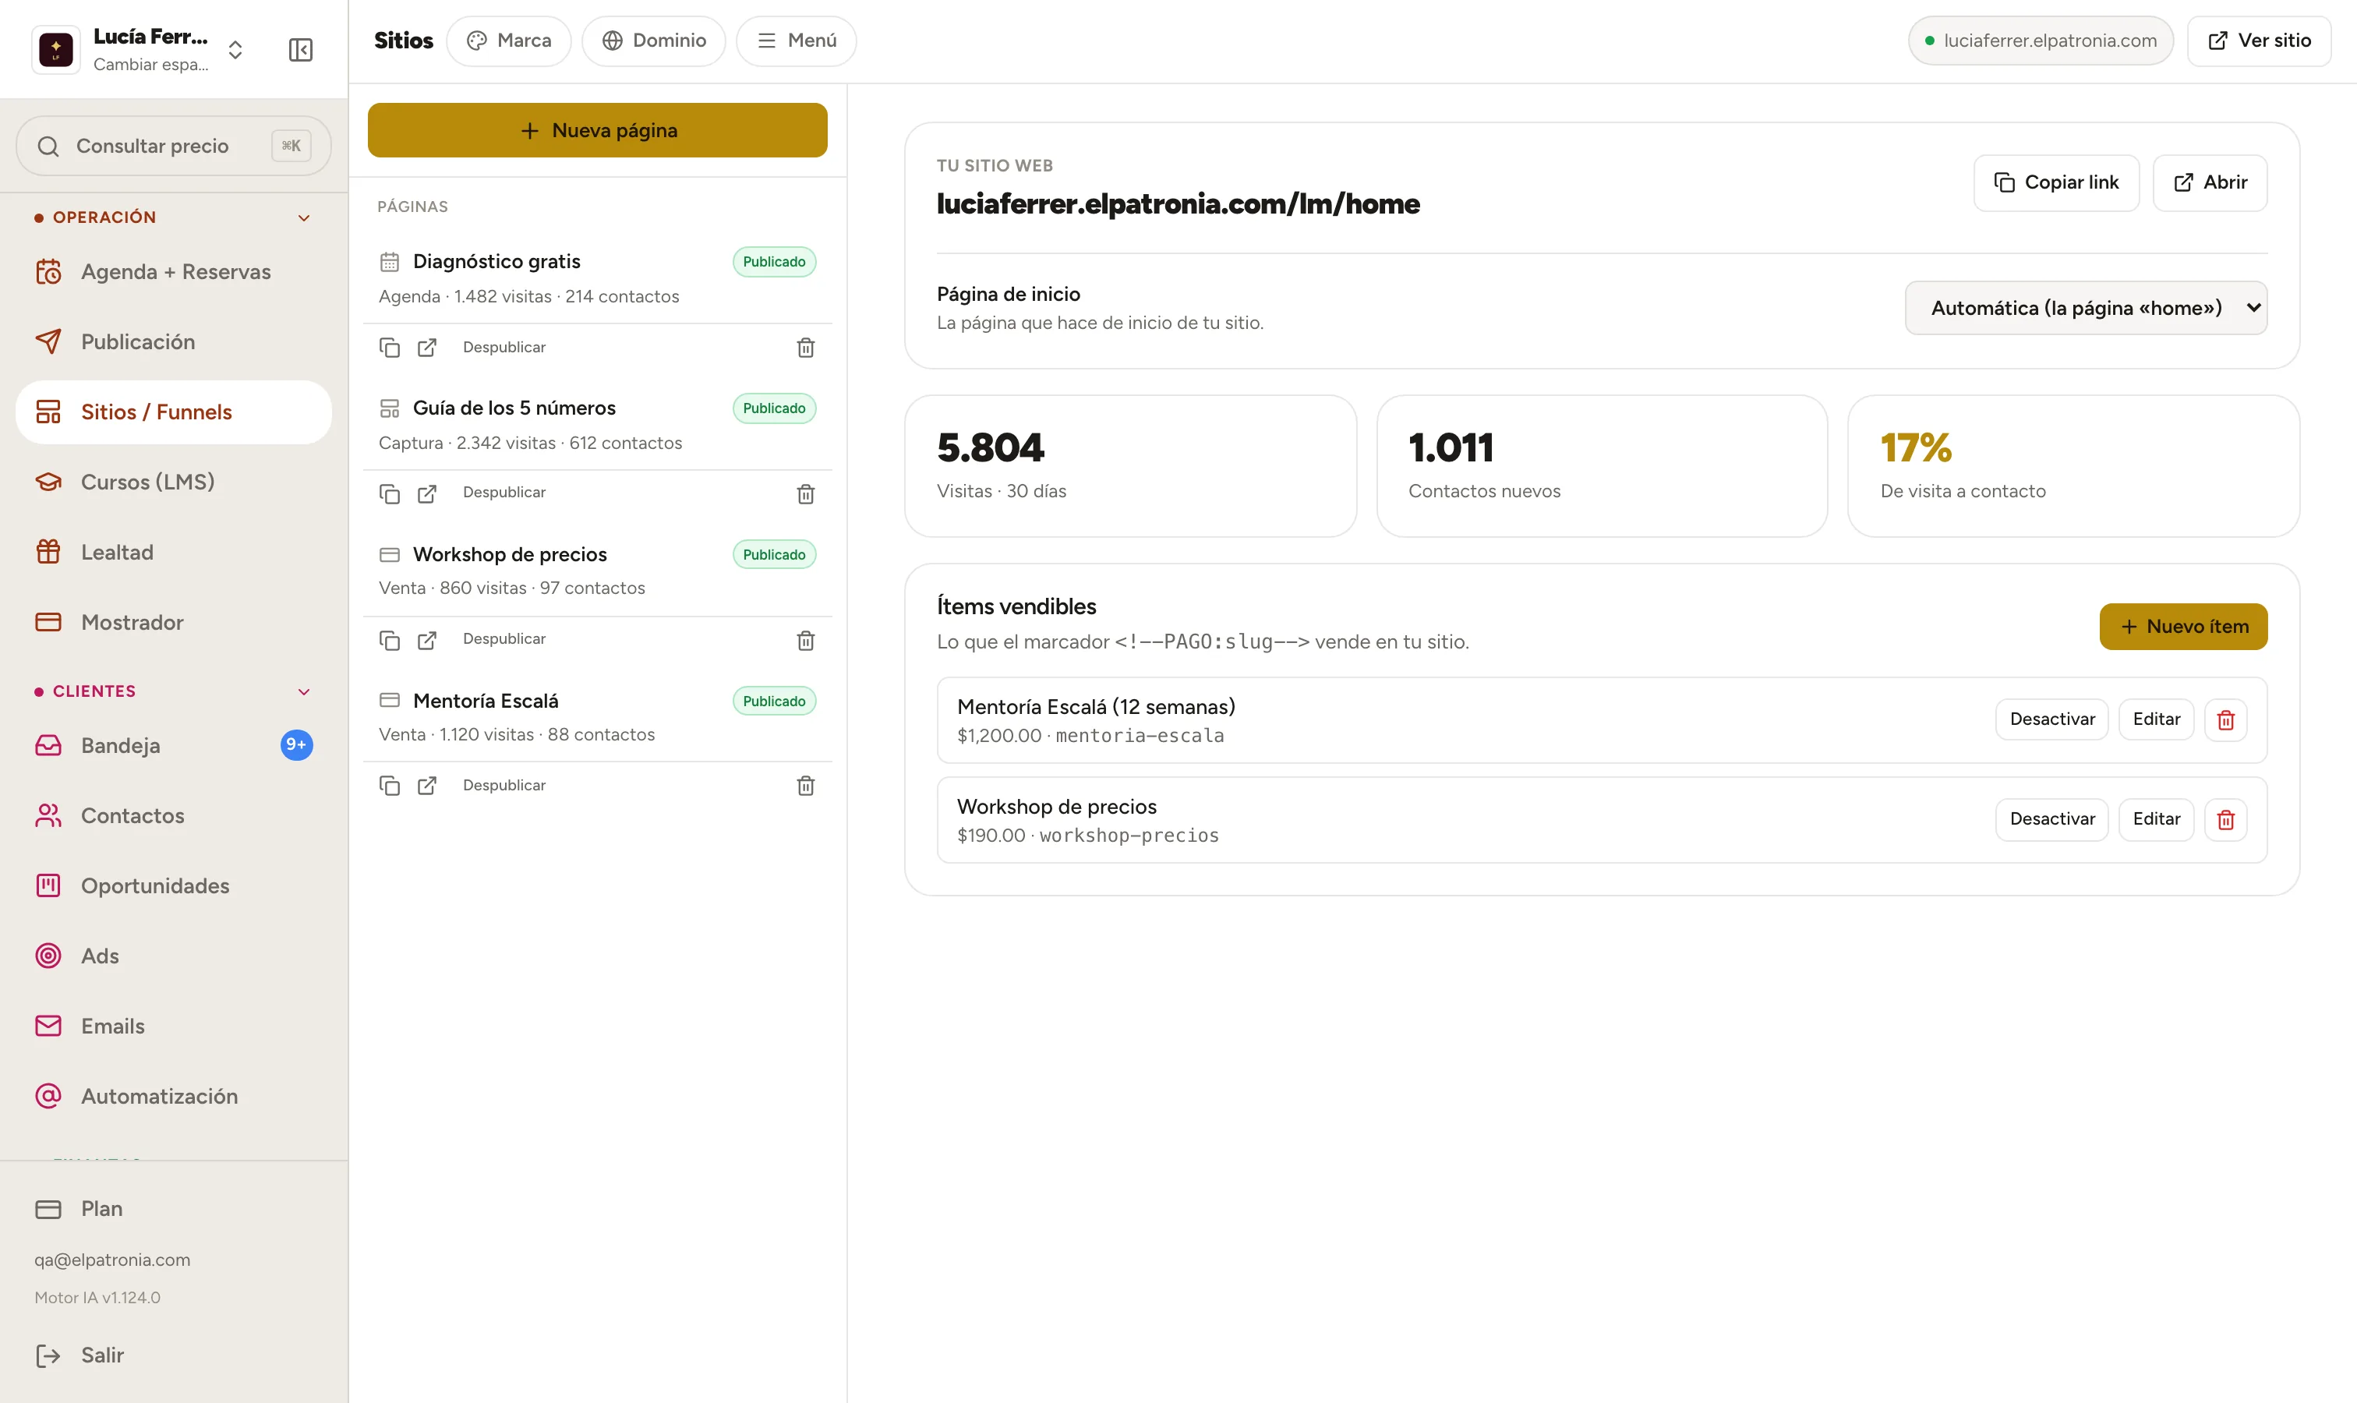Select Sitios / Funnels in sidebar

(174, 412)
